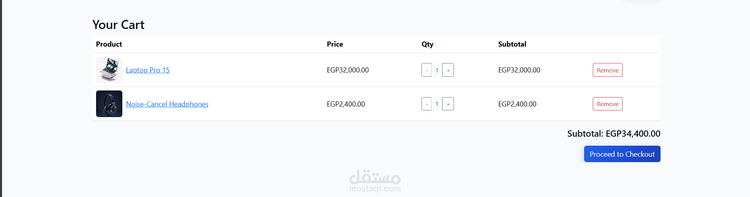The height and width of the screenshot is (197, 750).
Task: Click the Product column header
Action: pyautogui.click(x=109, y=44)
